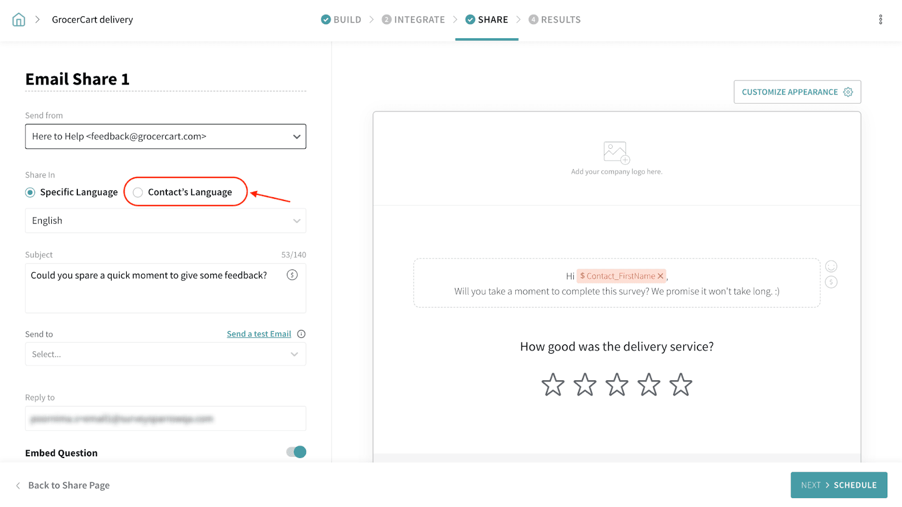The height and width of the screenshot is (507, 902).
Task: Click info icon next to Send a test Email
Action: tap(302, 334)
